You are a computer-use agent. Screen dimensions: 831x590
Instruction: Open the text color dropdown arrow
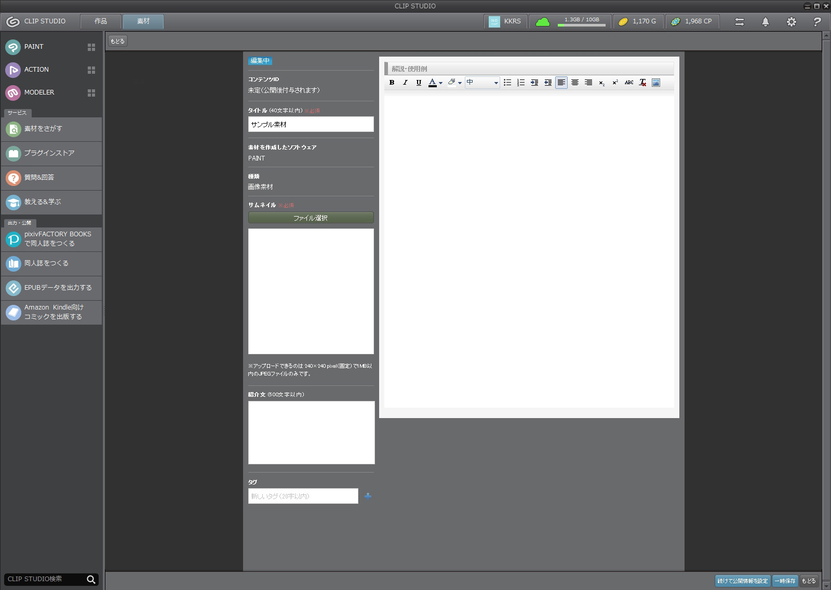click(x=441, y=83)
